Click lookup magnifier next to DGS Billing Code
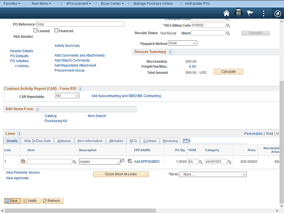 229,26
